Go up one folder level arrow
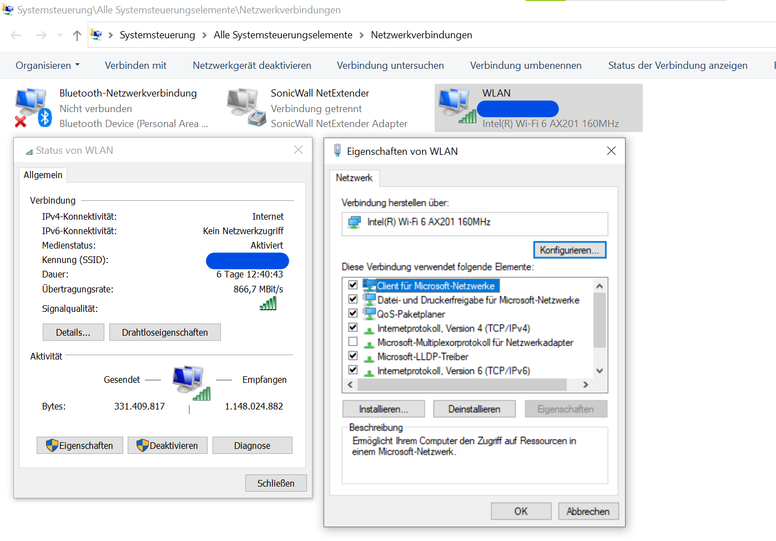The image size is (776, 541). tap(77, 36)
